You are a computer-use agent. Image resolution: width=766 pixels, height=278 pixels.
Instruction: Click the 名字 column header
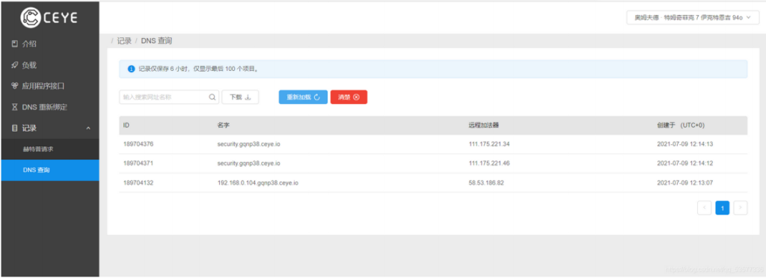(x=223, y=126)
